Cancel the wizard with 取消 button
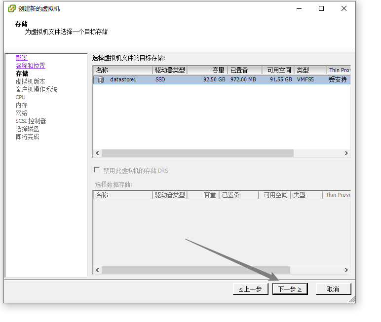381x322 pixels. coord(333,289)
